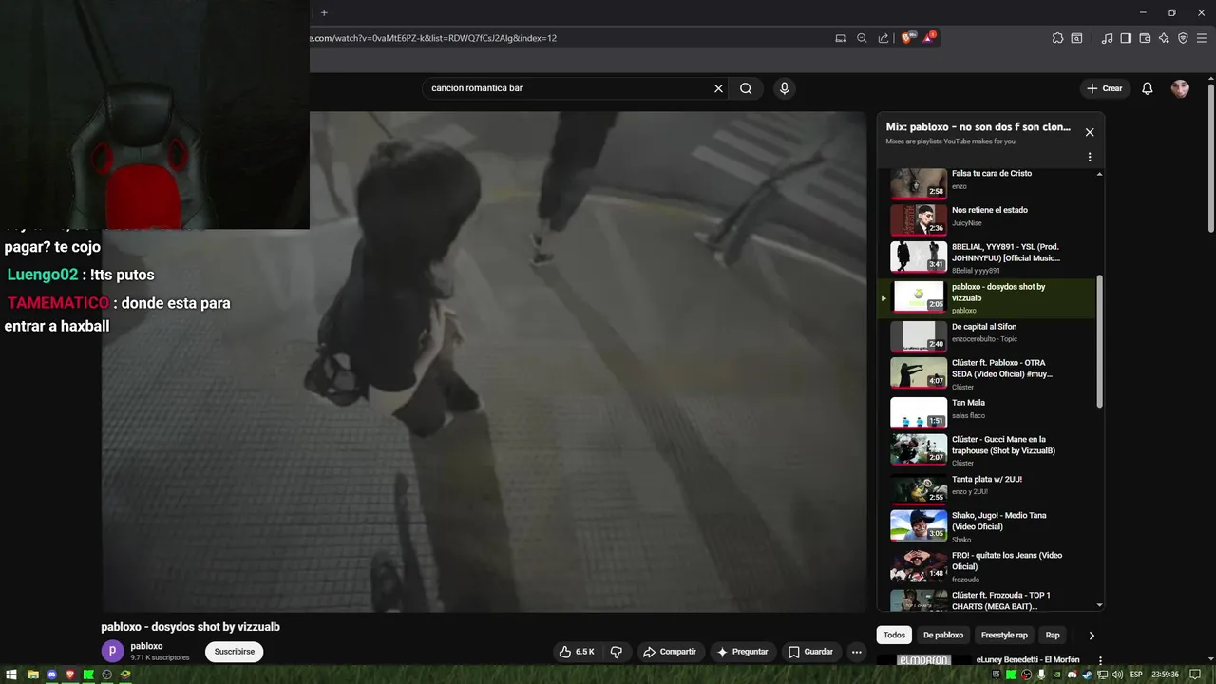The height and width of the screenshot is (684, 1216).
Task: Click the tab search icon in toolbar
Action: pos(1076,38)
